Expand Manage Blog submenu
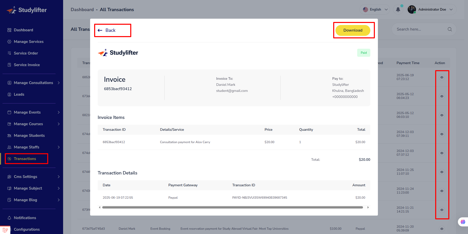This screenshot has width=468, height=234. pyautogui.click(x=59, y=200)
